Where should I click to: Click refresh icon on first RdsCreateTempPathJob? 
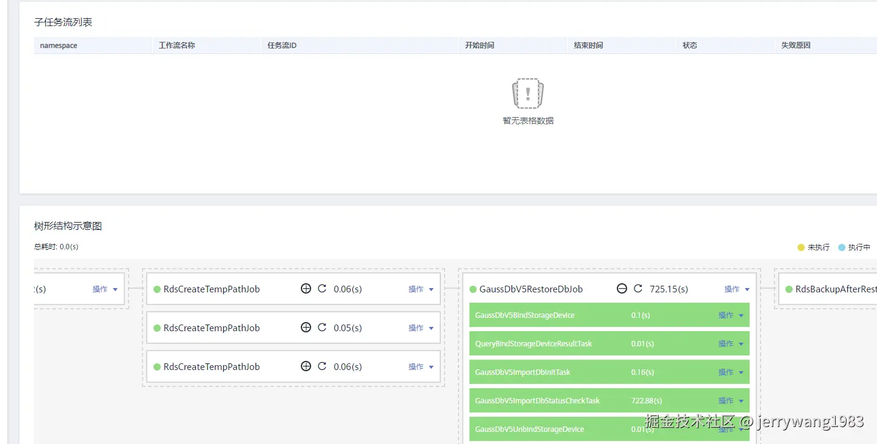(x=322, y=289)
